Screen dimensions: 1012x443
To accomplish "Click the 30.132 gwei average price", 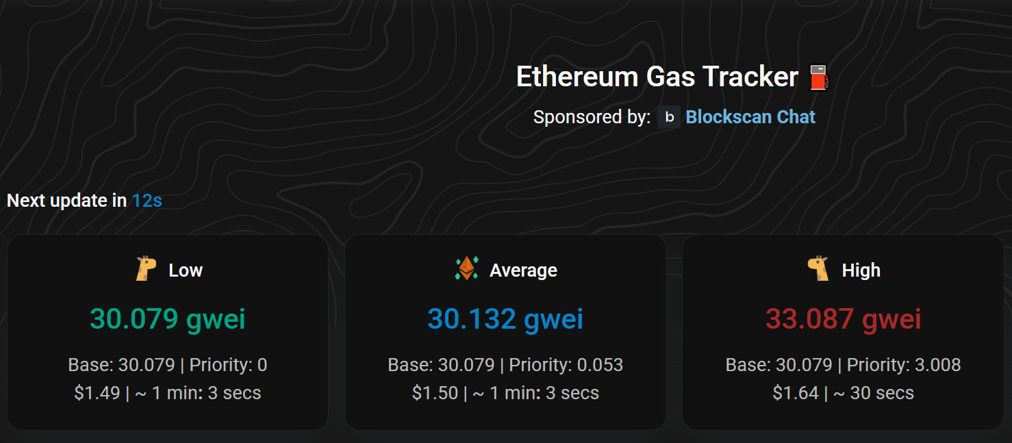I will (x=505, y=319).
